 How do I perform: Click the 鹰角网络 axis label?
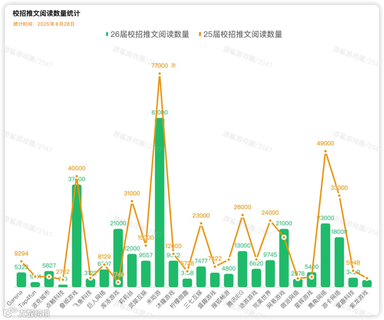(317, 299)
